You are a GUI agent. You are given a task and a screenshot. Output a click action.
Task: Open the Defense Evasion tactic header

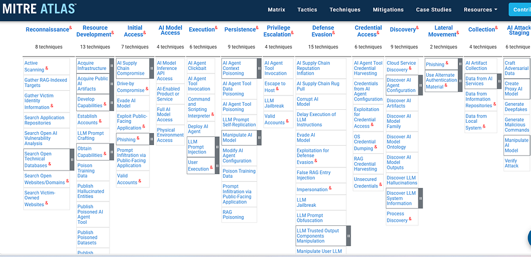pos(322,31)
